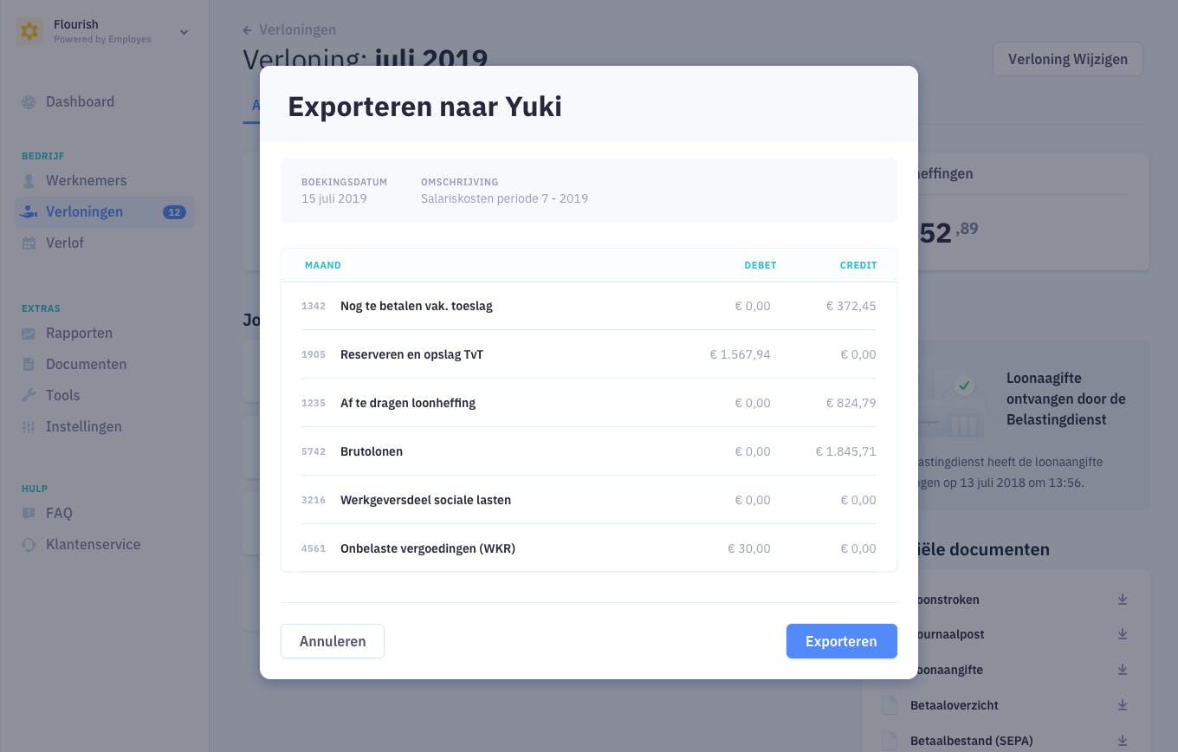1178x752 pixels.
Task: Select row 'Werkgeversdeel sociale lasten'
Action: (589, 500)
